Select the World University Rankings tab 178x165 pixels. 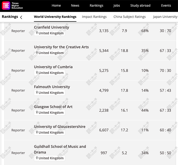55,17
